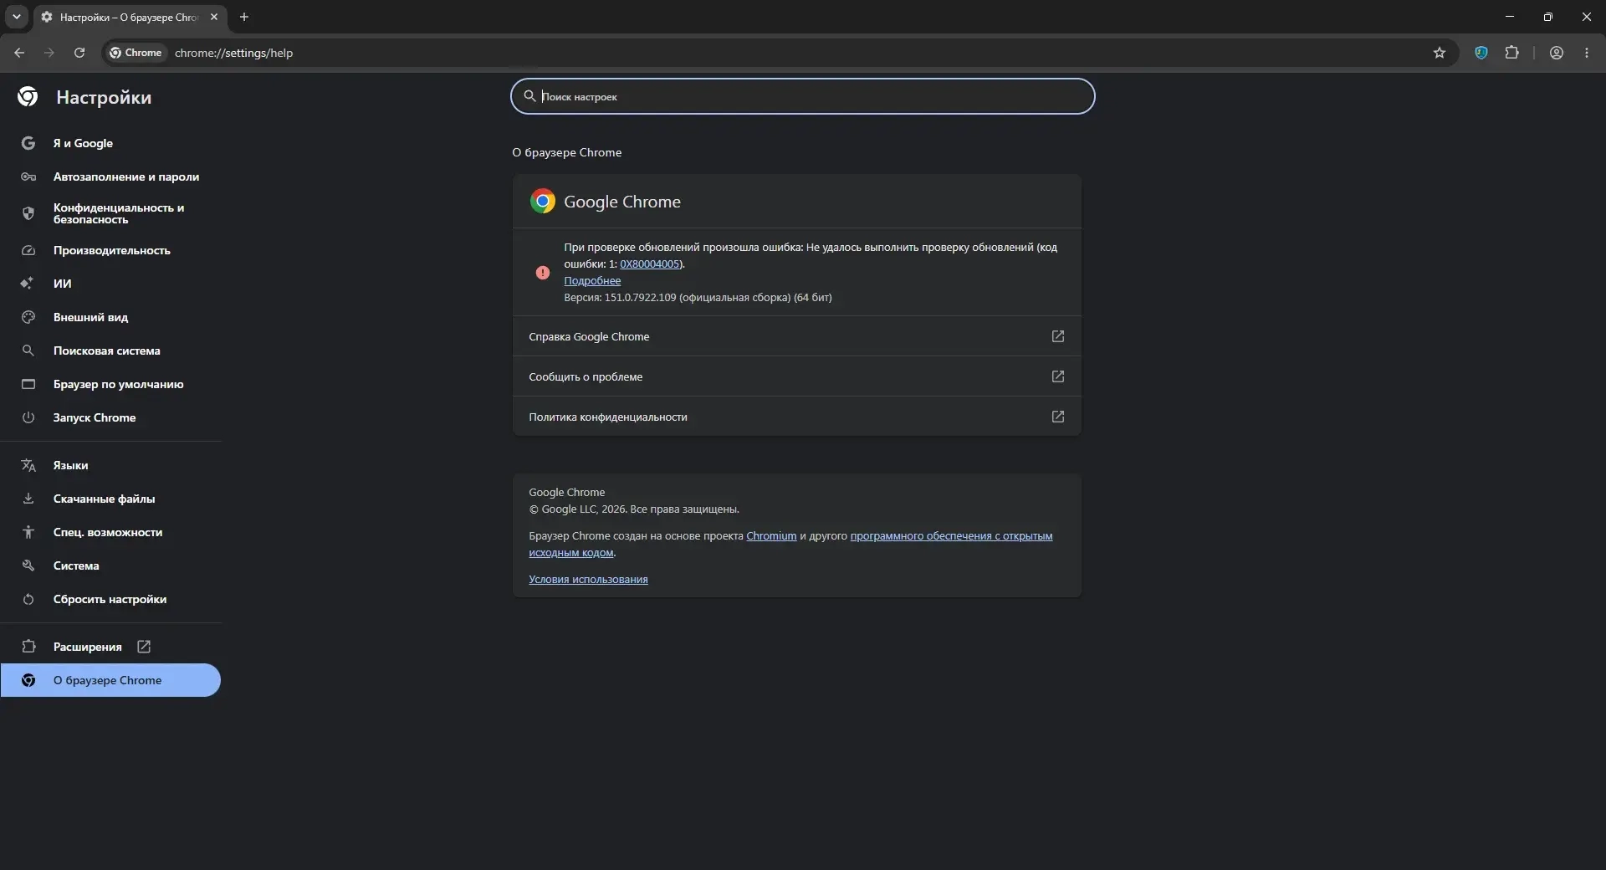The width and height of the screenshot is (1606, 870).
Task: Go to Браузер по умолчанию settings
Action: click(x=111, y=384)
